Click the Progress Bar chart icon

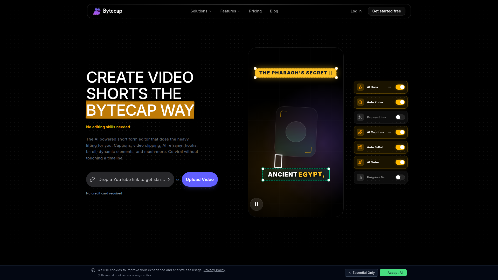360,177
